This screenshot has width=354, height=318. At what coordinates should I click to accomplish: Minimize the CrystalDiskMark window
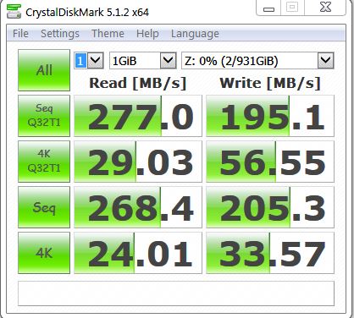click(268, 8)
